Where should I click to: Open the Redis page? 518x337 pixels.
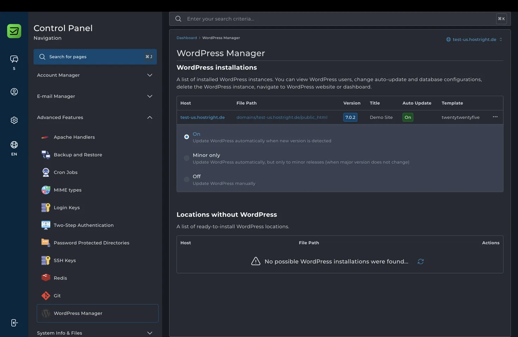pyautogui.click(x=60, y=278)
